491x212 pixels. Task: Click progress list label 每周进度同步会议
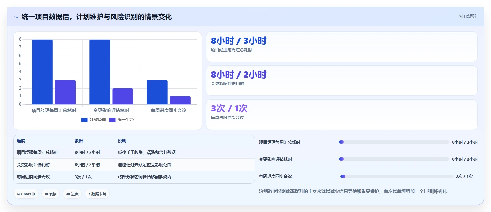tap(275, 176)
